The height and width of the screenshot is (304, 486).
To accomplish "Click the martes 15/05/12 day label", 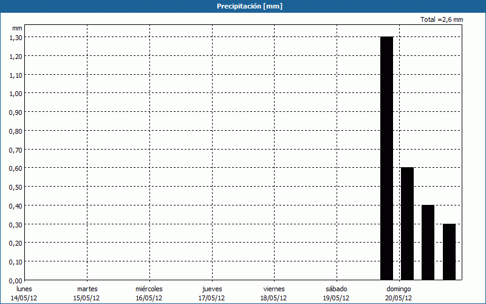I will click(87, 293).
